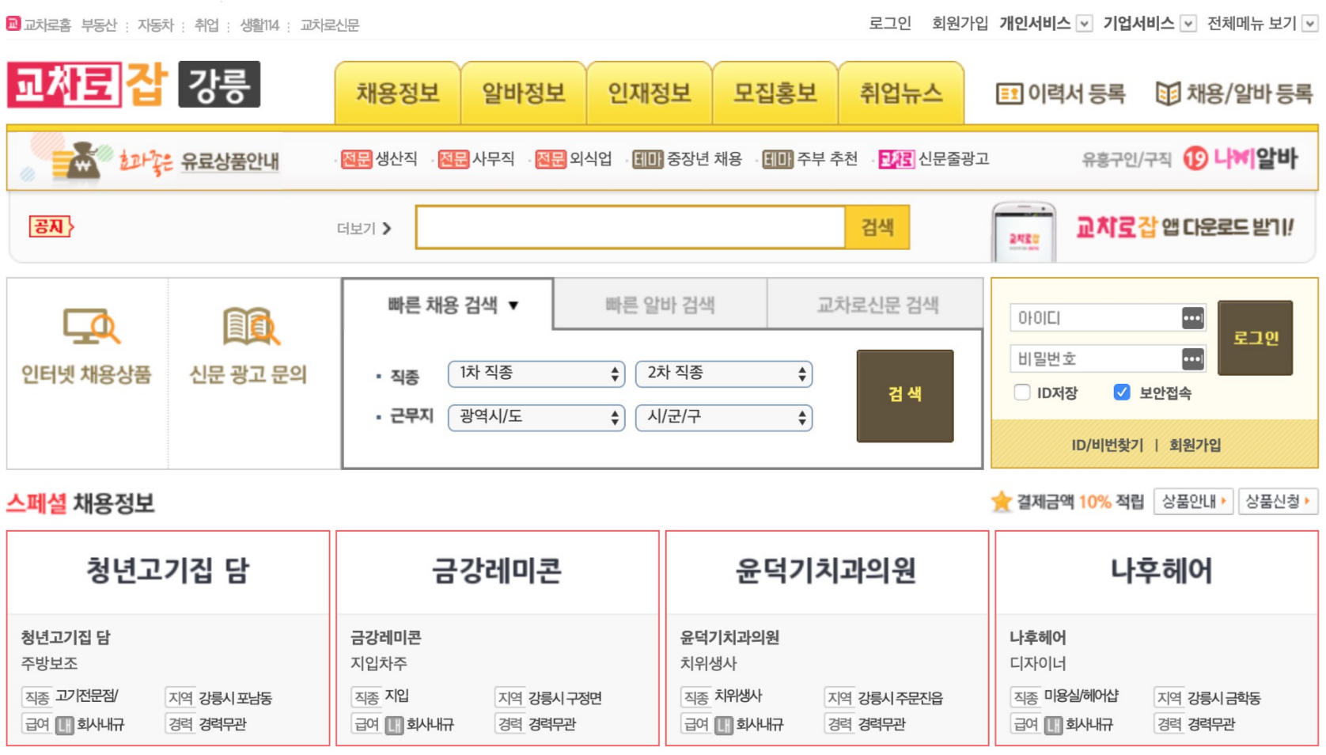The image size is (1326, 755).
Task: Open the 부동산 top link
Action: (99, 25)
